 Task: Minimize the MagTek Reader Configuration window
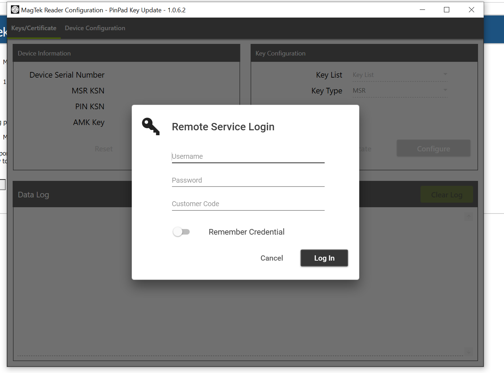[423, 10]
